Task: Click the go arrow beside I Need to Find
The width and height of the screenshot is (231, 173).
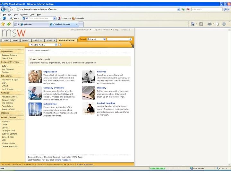Action: click(60, 45)
